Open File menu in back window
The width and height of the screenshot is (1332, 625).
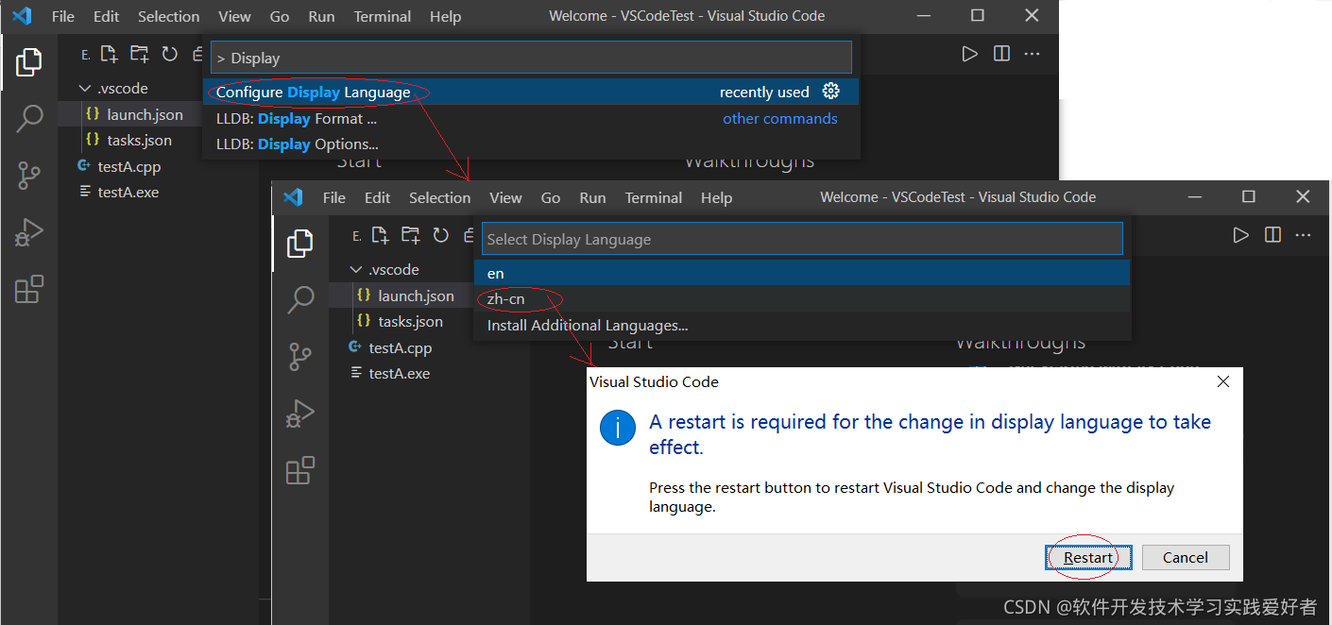[x=63, y=16]
